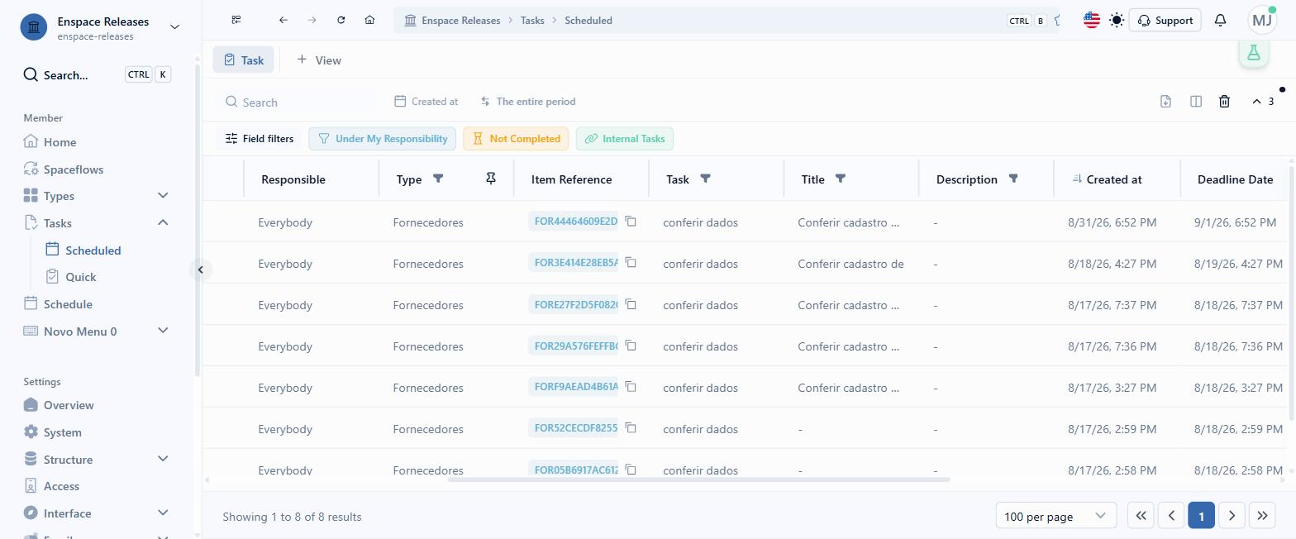The width and height of the screenshot is (1296, 539).
Task: Go to first page button
Action: click(1141, 516)
